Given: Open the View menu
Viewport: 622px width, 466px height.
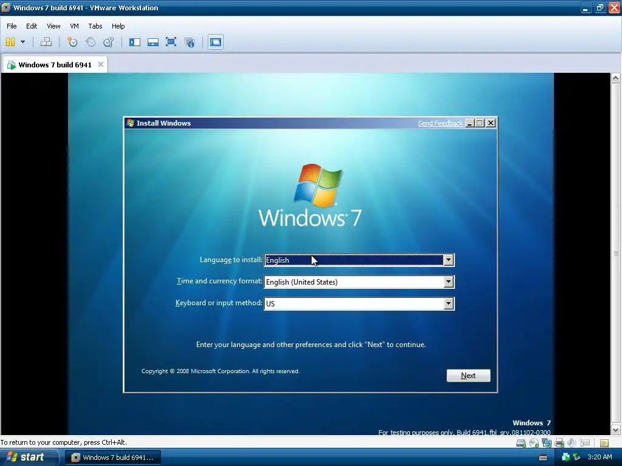Looking at the screenshot, I should point(53,26).
